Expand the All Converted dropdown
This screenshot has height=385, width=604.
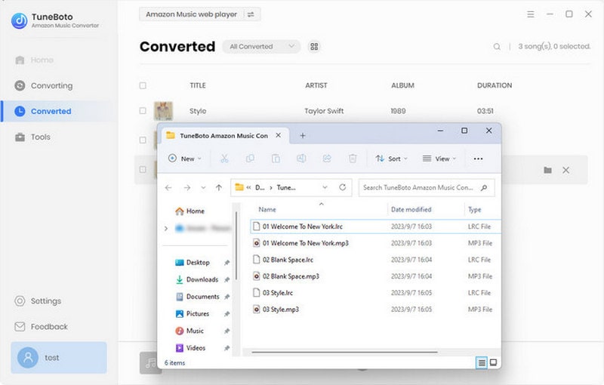coord(261,47)
